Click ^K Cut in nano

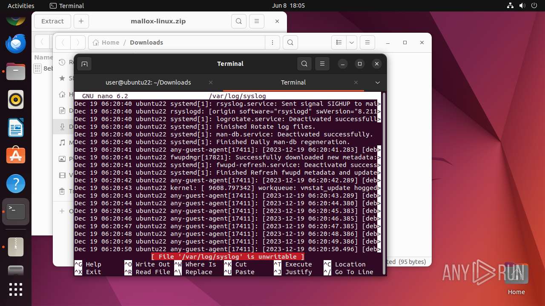[235, 264]
